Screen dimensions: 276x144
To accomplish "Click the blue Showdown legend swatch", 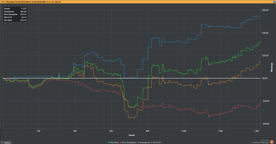I will coord(138,142).
